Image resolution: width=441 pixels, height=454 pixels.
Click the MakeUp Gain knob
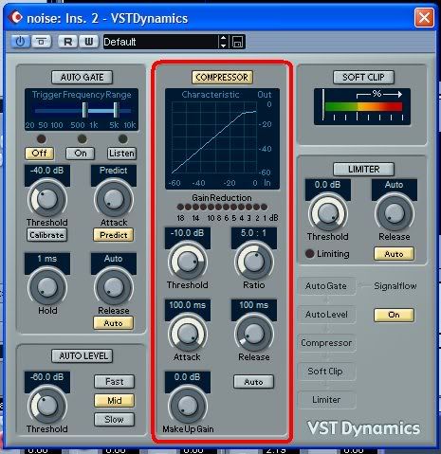click(188, 406)
